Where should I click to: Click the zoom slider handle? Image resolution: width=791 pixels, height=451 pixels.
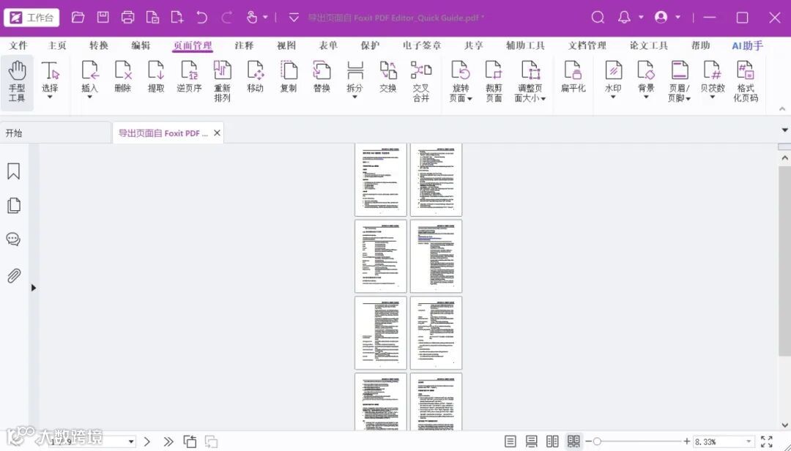click(597, 441)
